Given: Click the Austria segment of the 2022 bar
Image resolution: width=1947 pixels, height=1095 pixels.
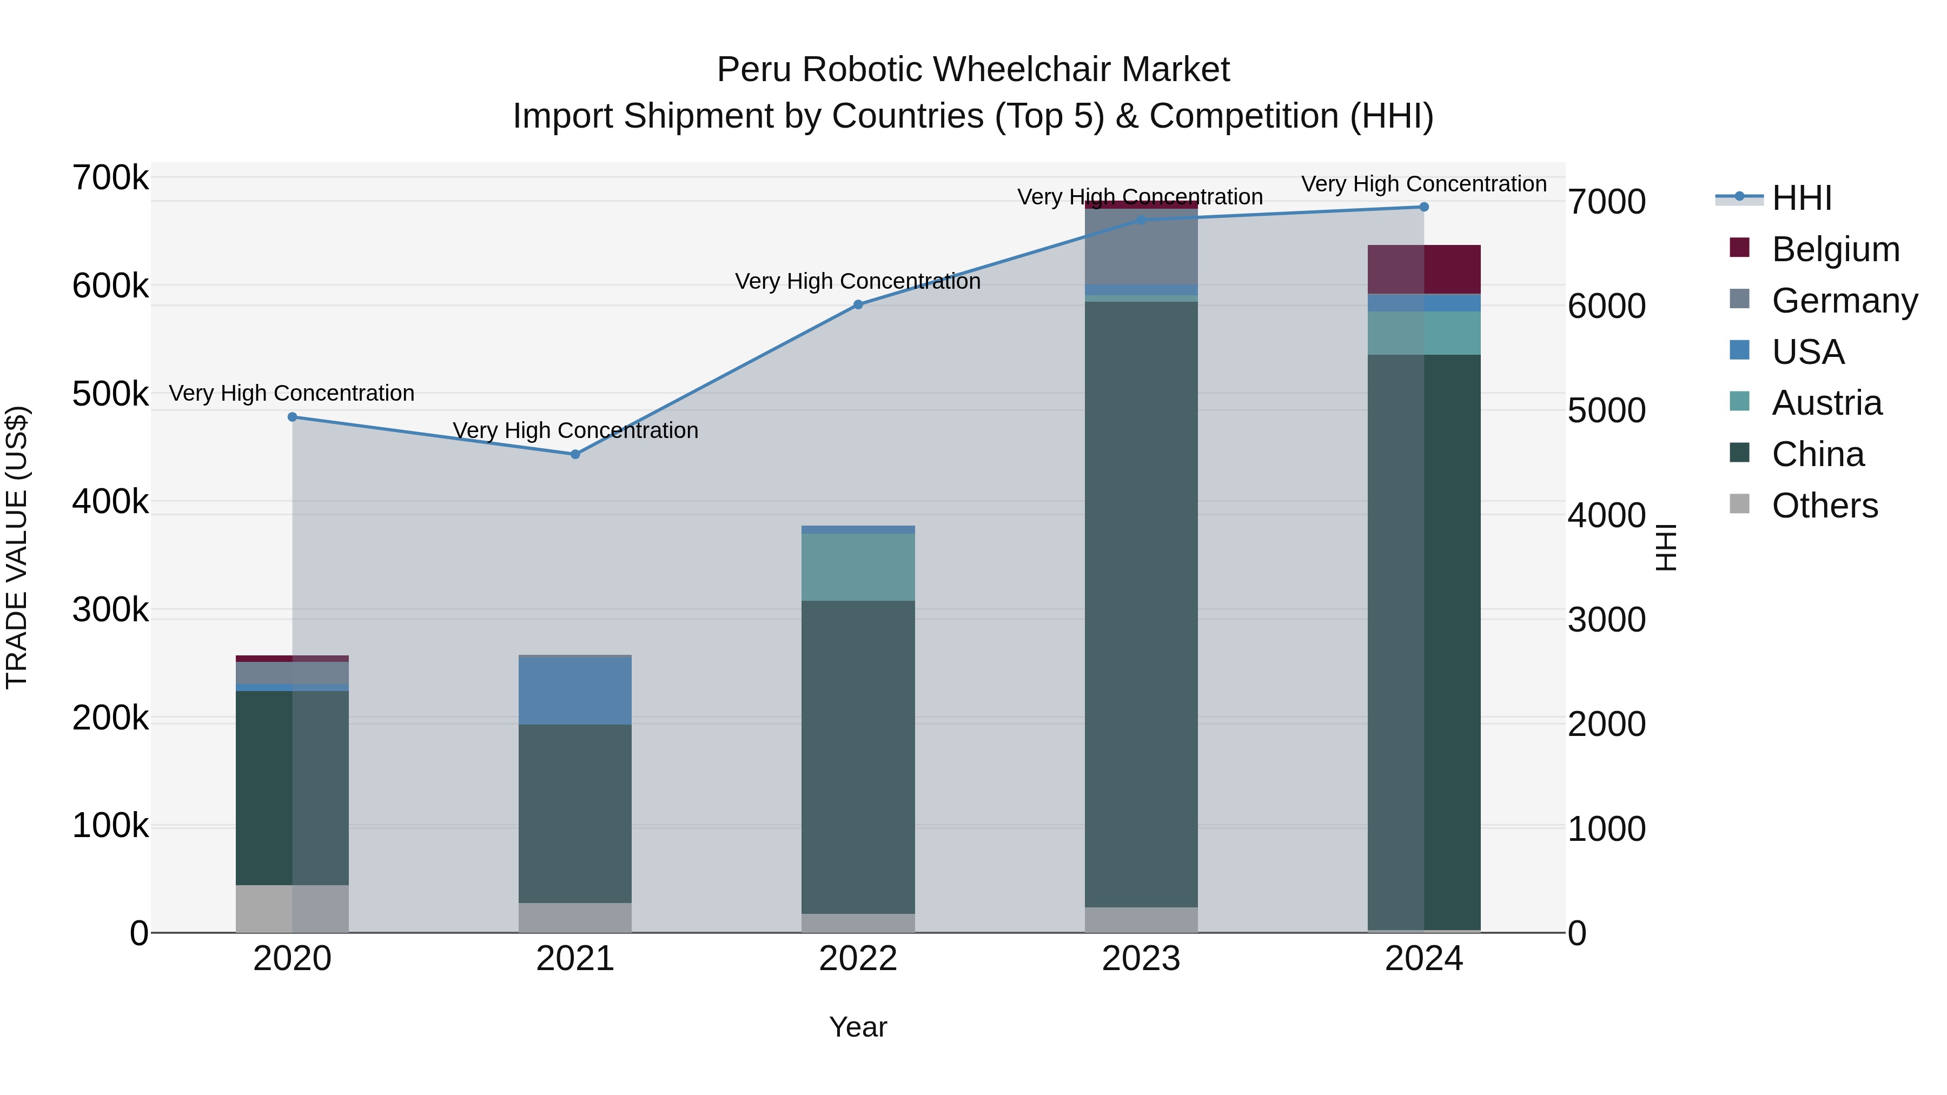Looking at the screenshot, I should [858, 568].
